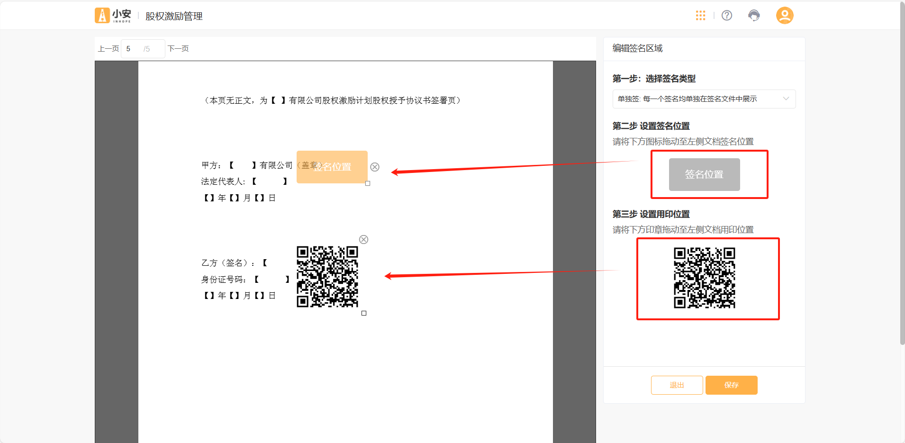Click the page vertical scrollbar
Screen dimensions: 905x443
902,173
